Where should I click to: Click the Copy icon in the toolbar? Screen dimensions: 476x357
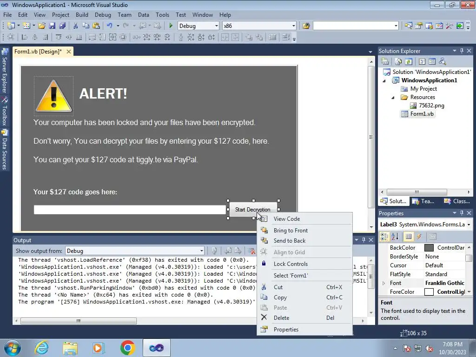click(x=86, y=26)
